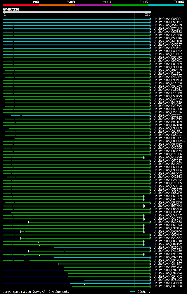Click the arrowhead ending the UniRef100_Q08704 alignment
This screenshot has height=294, width=187.
pyautogui.click(x=144, y=232)
